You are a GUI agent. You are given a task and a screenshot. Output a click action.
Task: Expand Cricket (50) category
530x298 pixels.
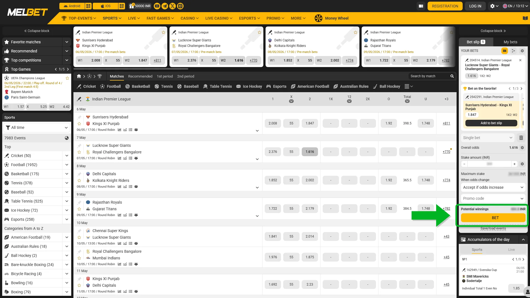click(67, 156)
